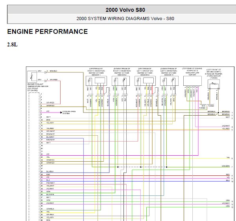Click the '2000 SYSTEM WIRING DIAGRAMS Volvo - S80' subtitle
Screen dimensions: 236x221
pos(125,18)
